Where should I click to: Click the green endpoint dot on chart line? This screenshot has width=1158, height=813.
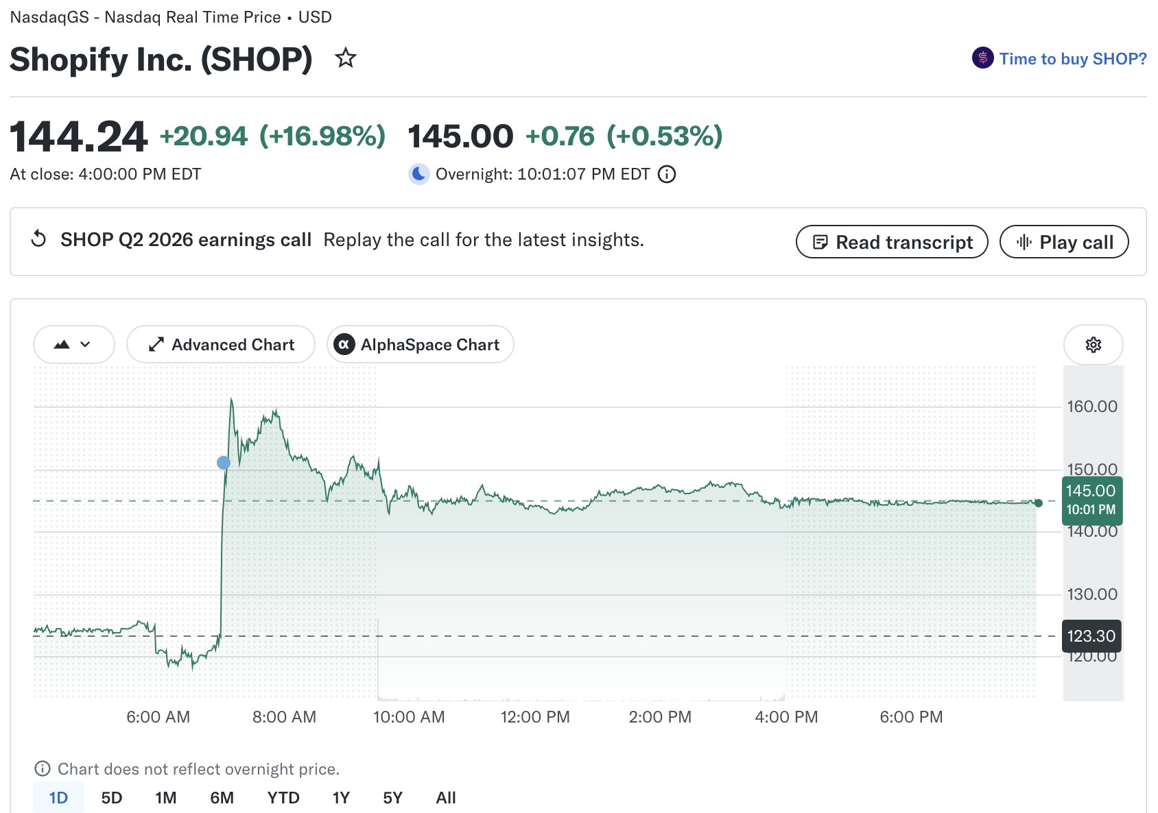point(1039,503)
